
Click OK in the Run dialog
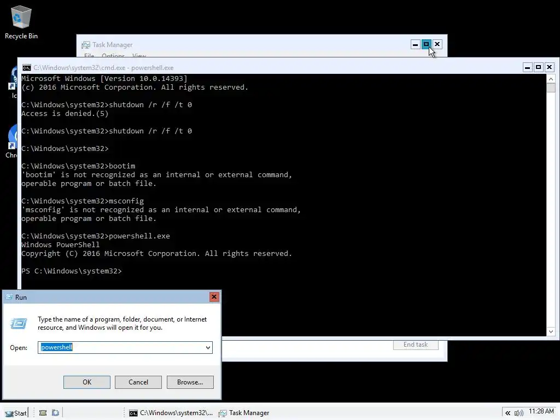pos(87,382)
